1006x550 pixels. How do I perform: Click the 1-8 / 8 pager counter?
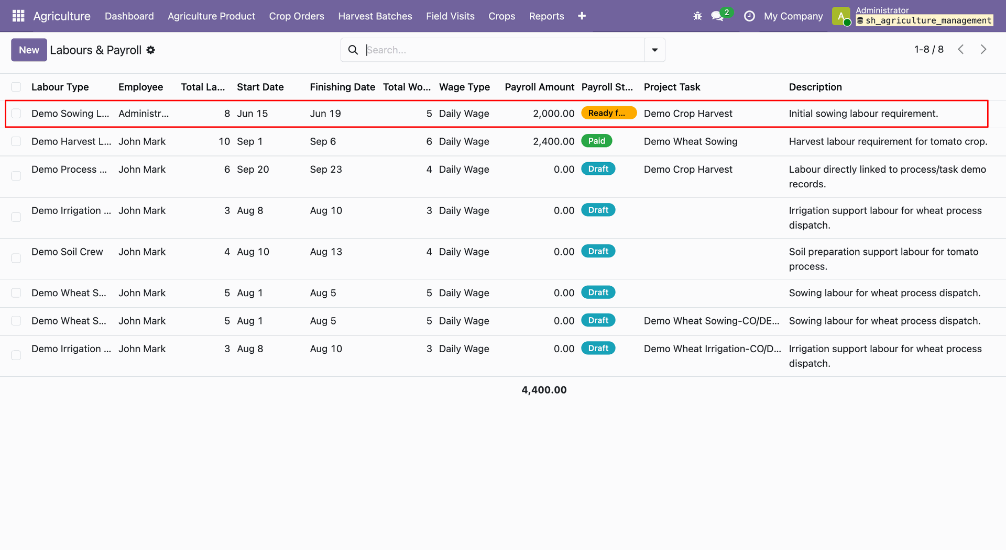(929, 49)
